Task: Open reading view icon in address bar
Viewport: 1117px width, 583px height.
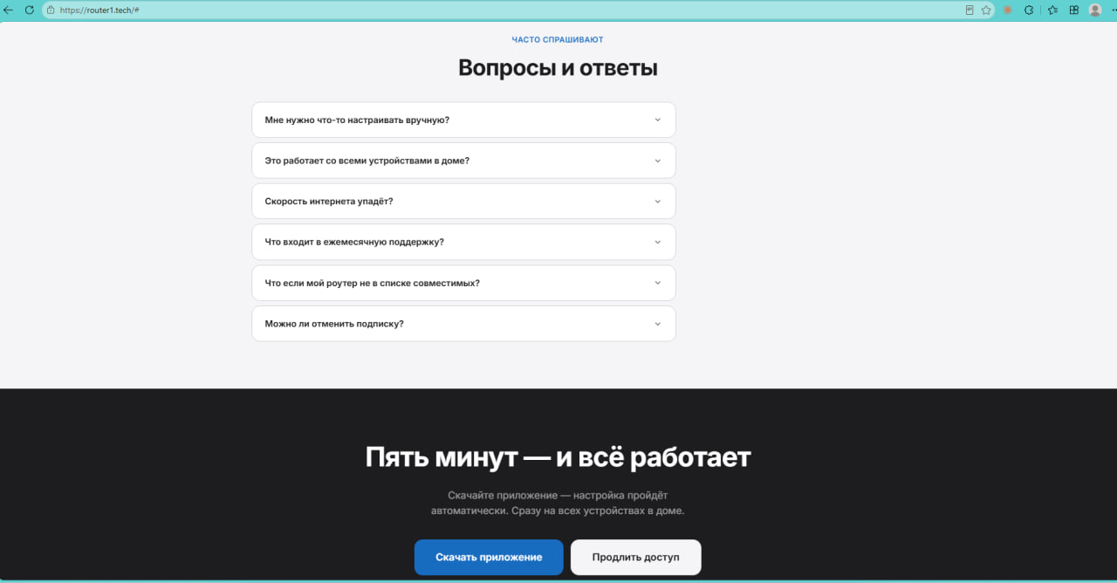Action: (970, 10)
